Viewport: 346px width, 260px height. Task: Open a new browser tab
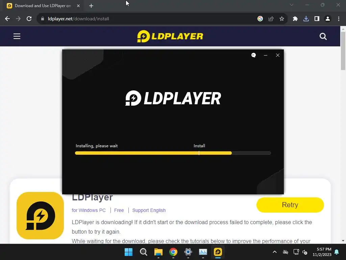coord(91,6)
